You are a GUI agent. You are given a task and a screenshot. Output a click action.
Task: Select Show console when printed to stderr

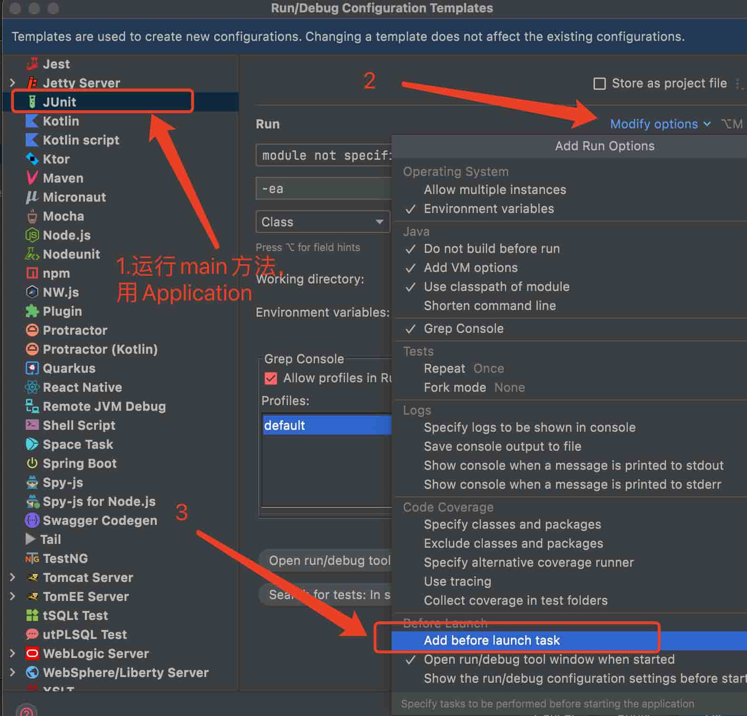click(x=572, y=484)
